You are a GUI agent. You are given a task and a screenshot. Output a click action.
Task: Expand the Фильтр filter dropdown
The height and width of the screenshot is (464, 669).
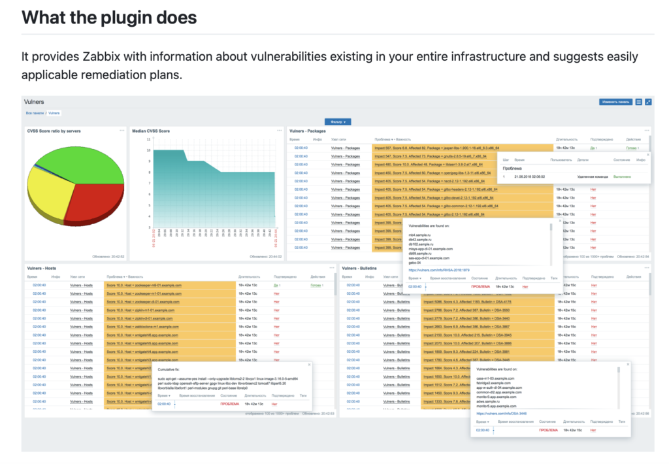[338, 122]
